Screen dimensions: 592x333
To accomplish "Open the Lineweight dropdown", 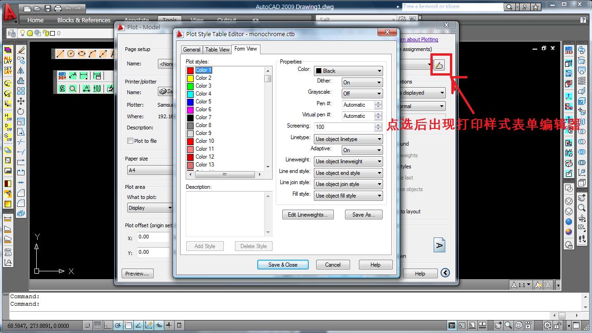I will pos(348,161).
